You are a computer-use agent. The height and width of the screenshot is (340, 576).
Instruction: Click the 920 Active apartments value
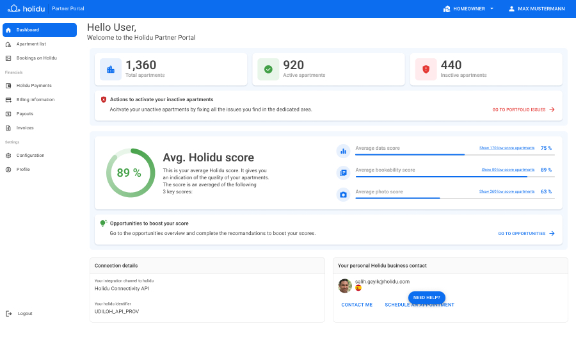[x=294, y=65]
